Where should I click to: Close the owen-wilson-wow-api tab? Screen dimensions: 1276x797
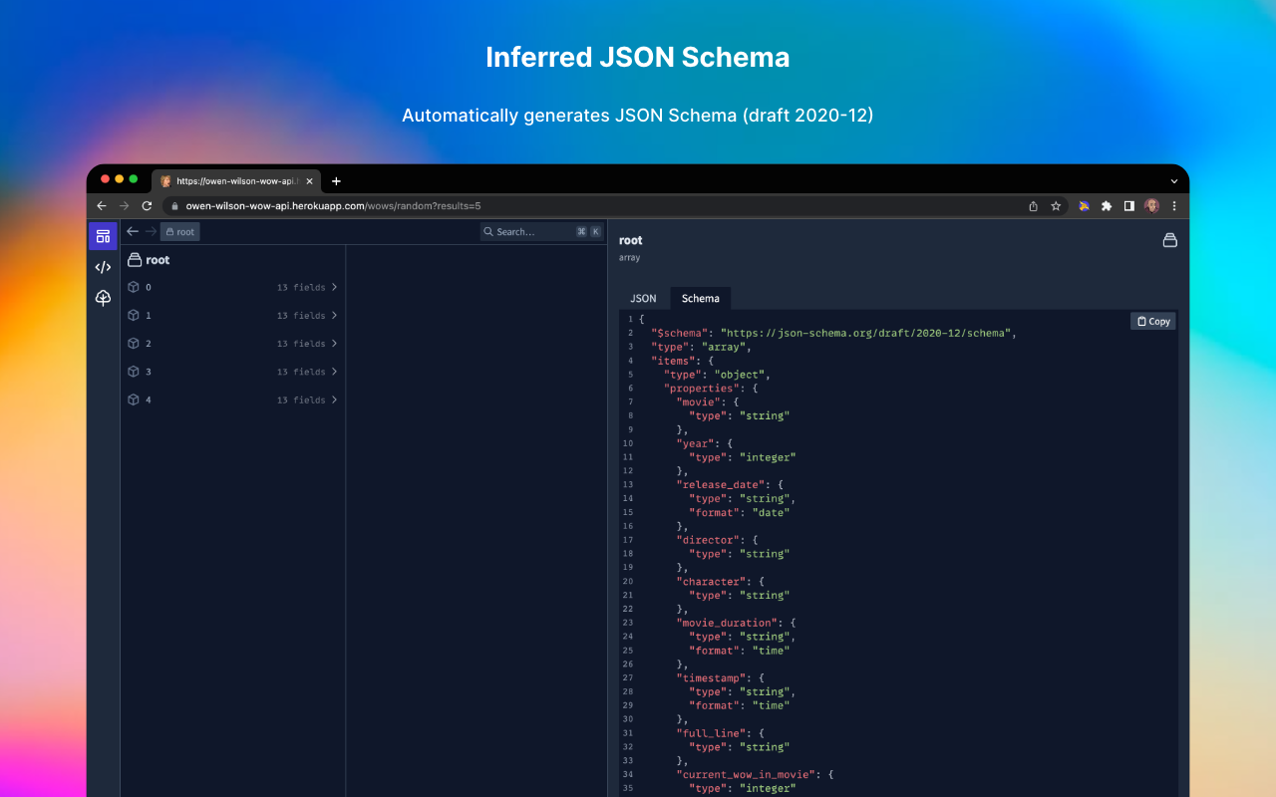point(310,181)
